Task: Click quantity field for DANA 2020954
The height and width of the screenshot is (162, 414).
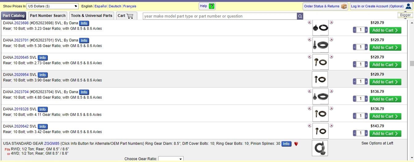Action: pyautogui.click(x=360, y=82)
